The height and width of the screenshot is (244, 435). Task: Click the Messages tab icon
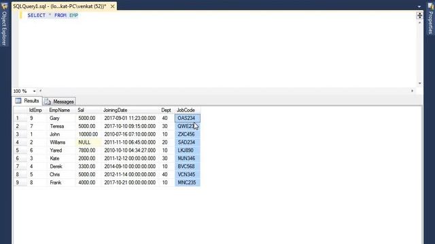(x=48, y=102)
